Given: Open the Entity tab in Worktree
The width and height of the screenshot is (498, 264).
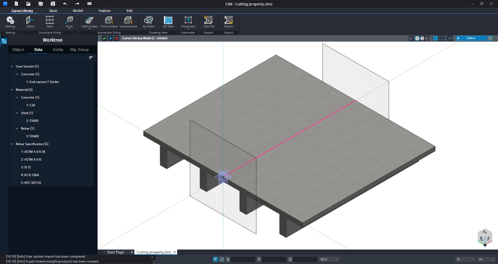Looking at the screenshot, I should [x=58, y=50].
